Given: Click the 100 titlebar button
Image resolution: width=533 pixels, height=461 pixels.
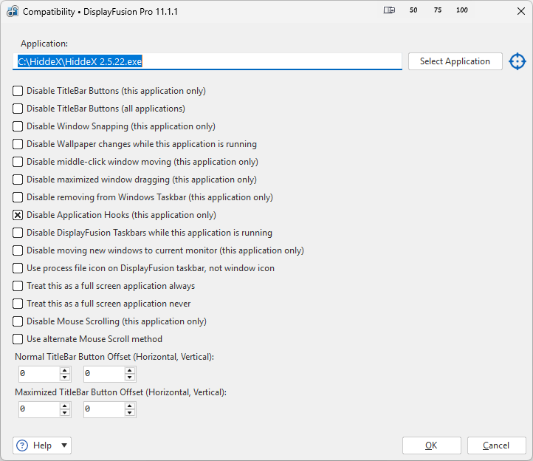Looking at the screenshot, I should [462, 11].
